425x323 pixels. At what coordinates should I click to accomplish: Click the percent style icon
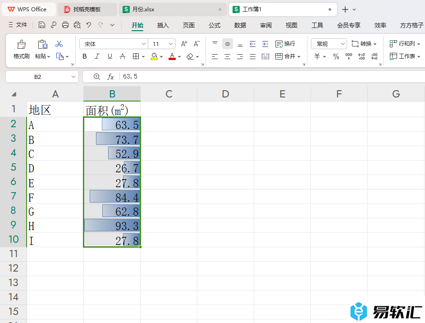[336, 56]
